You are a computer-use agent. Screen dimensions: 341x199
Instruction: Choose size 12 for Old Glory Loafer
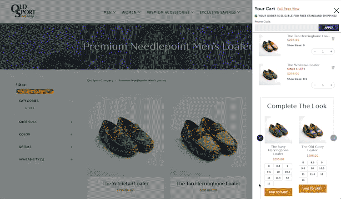322,174
